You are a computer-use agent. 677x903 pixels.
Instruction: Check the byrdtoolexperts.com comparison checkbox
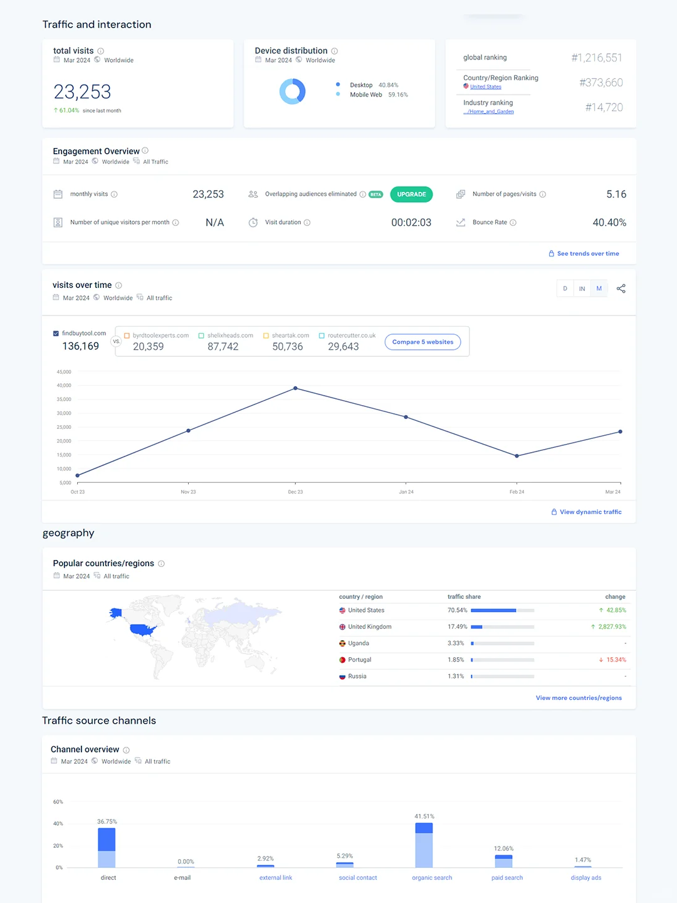tap(127, 335)
